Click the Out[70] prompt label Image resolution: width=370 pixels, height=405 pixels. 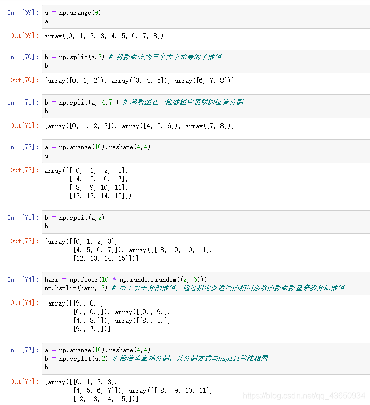[x=24, y=80]
